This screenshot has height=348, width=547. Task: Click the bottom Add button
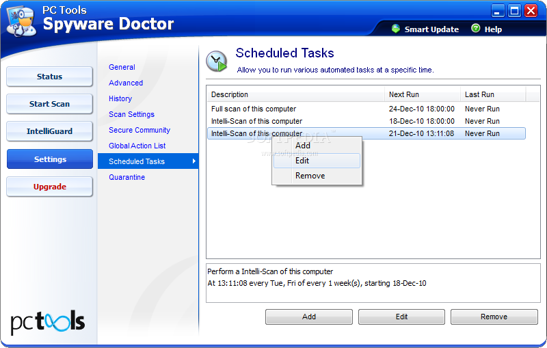point(309,317)
